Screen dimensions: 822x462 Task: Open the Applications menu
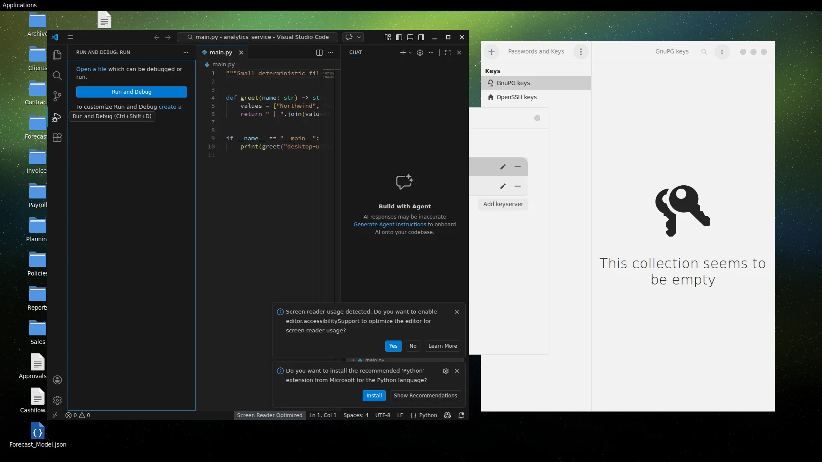click(20, 5)
